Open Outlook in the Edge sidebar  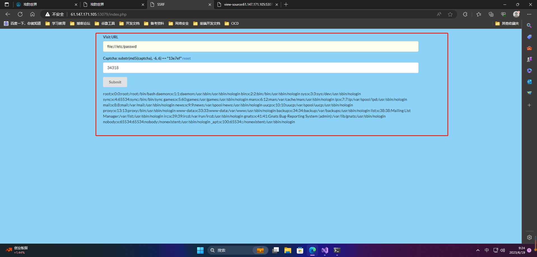(529, 82)
